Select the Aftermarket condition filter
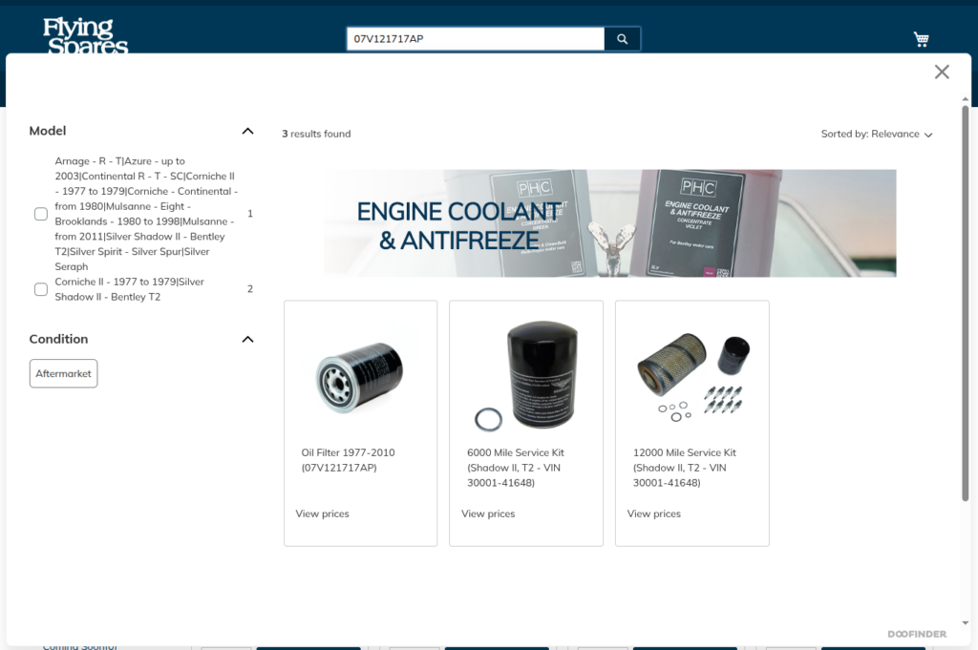Image resolution: width=978 pixels, height=650 pixels. pos(64,373)
